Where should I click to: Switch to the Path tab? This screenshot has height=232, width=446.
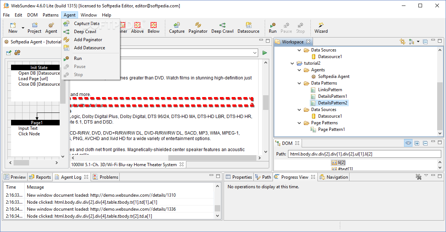263,177
